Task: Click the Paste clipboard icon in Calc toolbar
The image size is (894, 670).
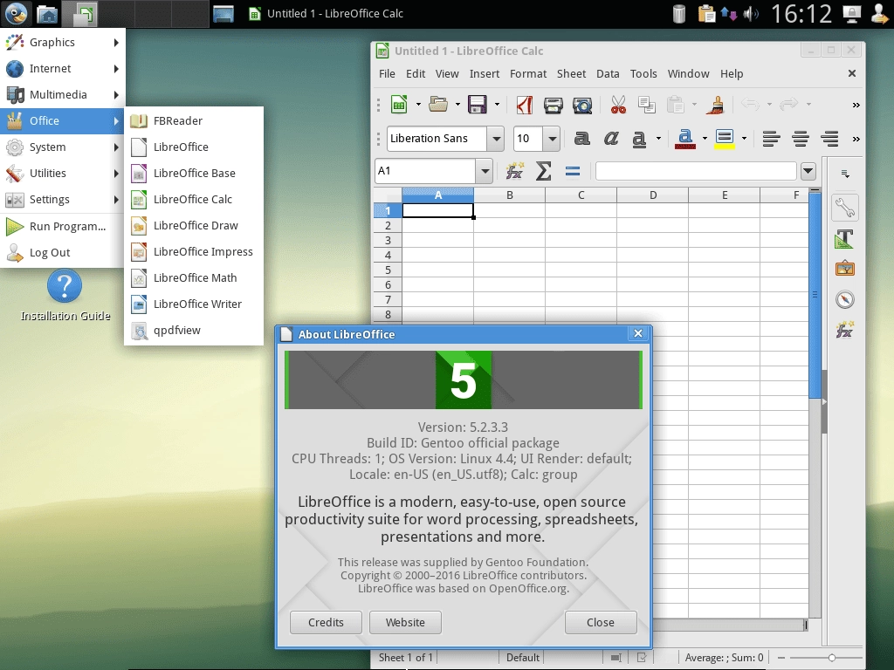Action: point(675,105)
